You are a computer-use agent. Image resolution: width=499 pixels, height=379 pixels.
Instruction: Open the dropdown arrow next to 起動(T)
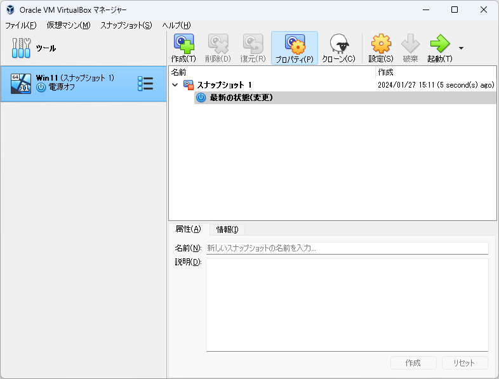(x=461, y=48)
